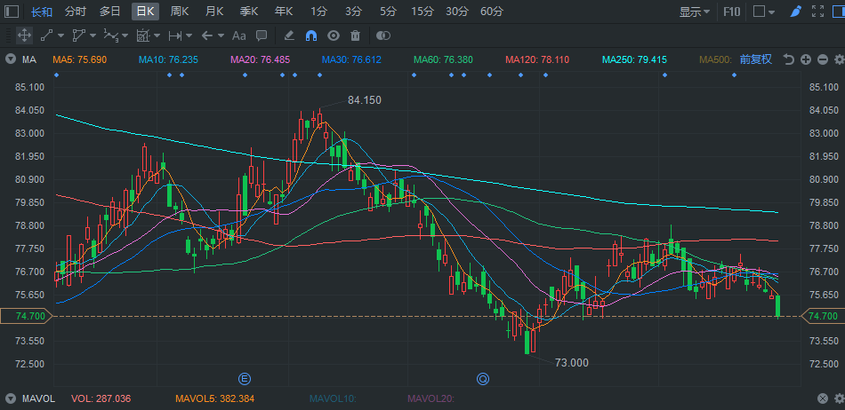Zoom in with the plus icon

pyautogui.click(x=806, y=59)
